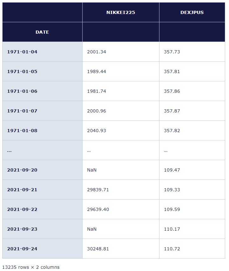Select the NIKKEI225 column header

pyautogui.click(x=121, y=12)
